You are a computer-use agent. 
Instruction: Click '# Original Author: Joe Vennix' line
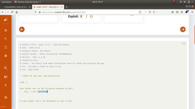tap(35, 51)
